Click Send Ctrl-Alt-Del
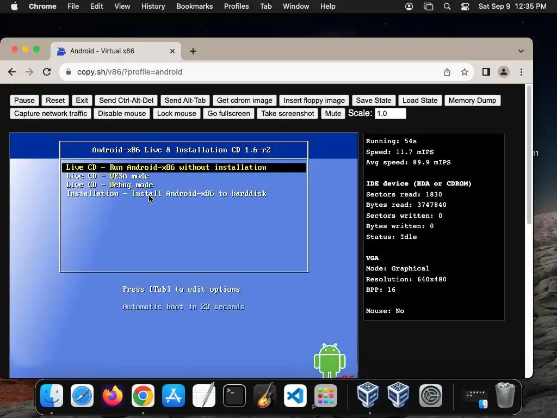This screenshot has height=418, width=557. click(x=126, y=101)
